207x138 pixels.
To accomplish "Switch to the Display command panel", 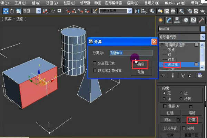I will point(194,20).
